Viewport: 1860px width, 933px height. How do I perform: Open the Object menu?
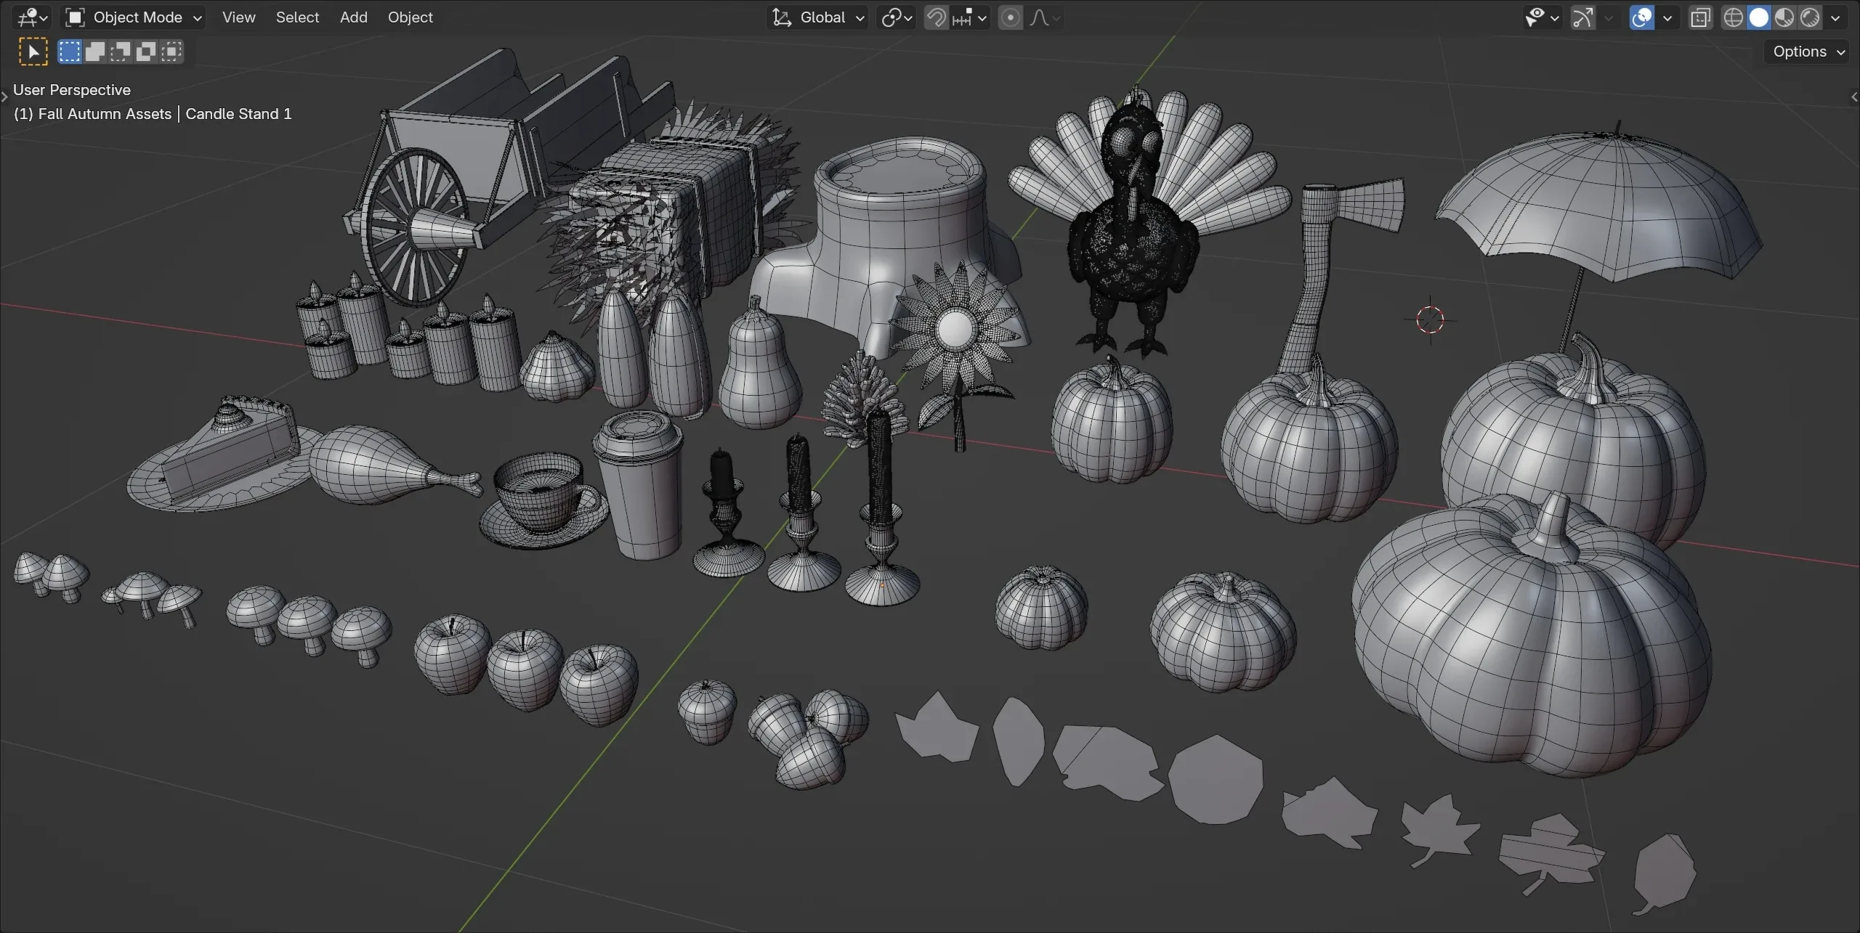pos(411,17)
